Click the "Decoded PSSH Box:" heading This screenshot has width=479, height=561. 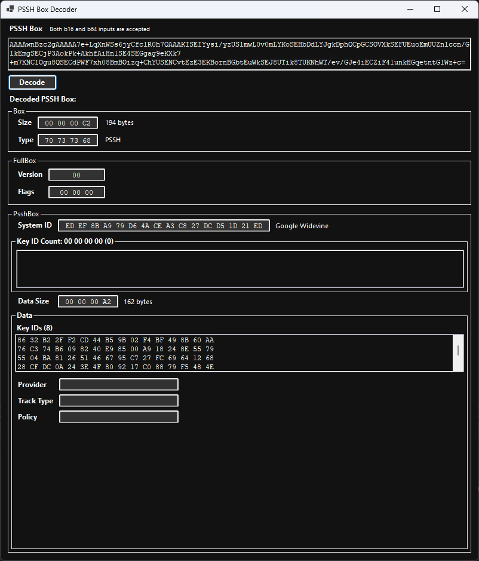43,99
